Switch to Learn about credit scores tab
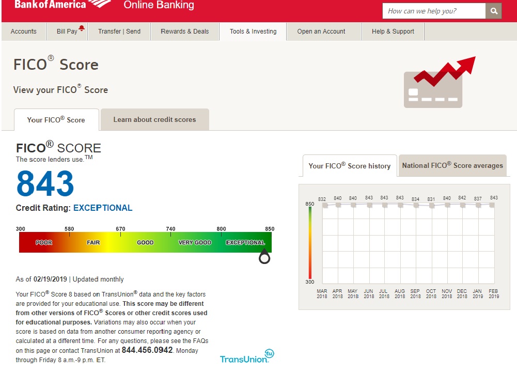The width and height of the screenshot is (517, 373). point(154,119)
